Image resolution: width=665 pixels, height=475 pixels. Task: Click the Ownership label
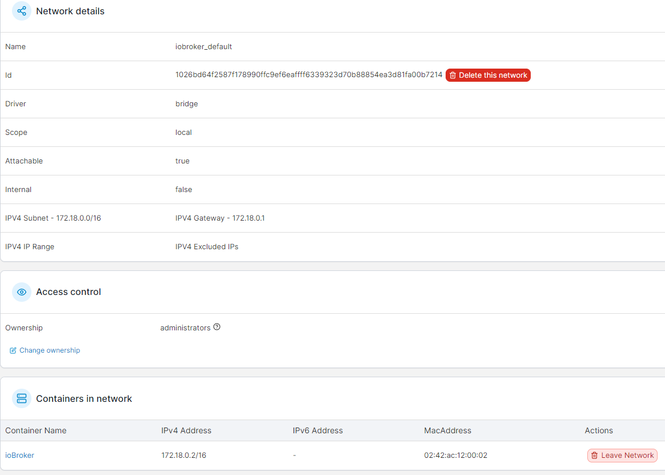click(x=24, y=328)
